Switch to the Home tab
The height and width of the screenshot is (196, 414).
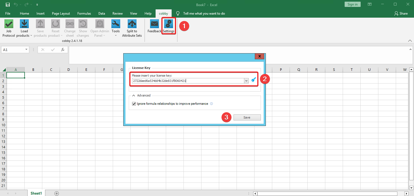tap(24, 14)
